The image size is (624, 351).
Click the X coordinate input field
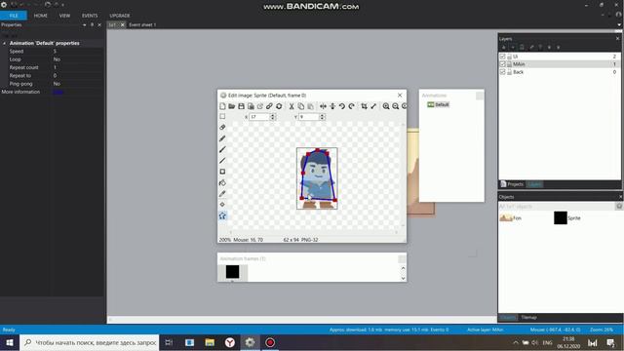tap(259, 117)
